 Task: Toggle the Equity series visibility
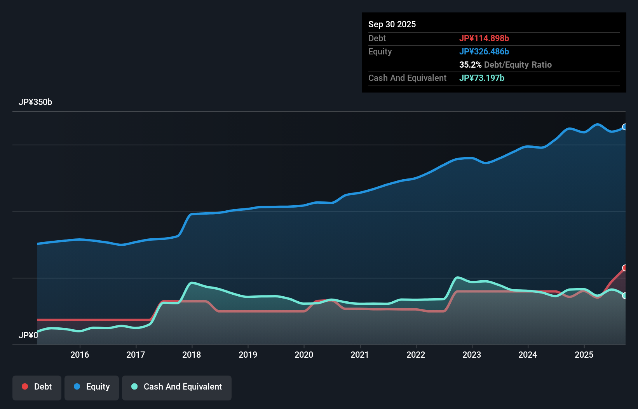pos(92,386)
